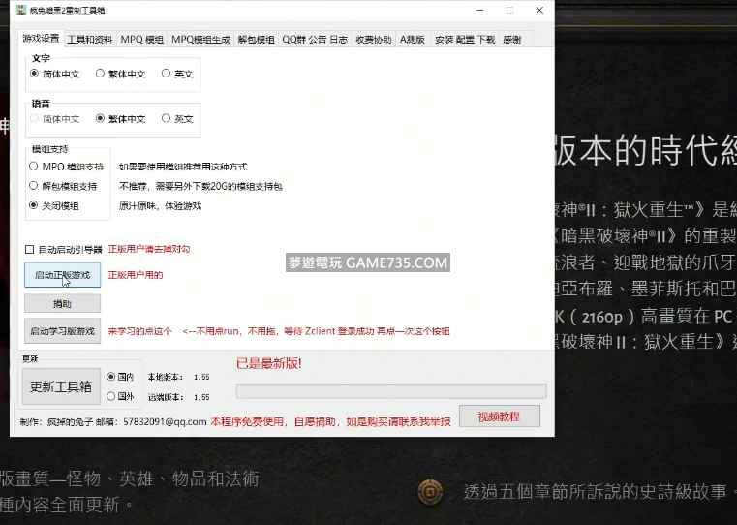This screenshot has height=525, width=737.
Task: Choose 解包模组支持 option
Action: pos(63,186)
